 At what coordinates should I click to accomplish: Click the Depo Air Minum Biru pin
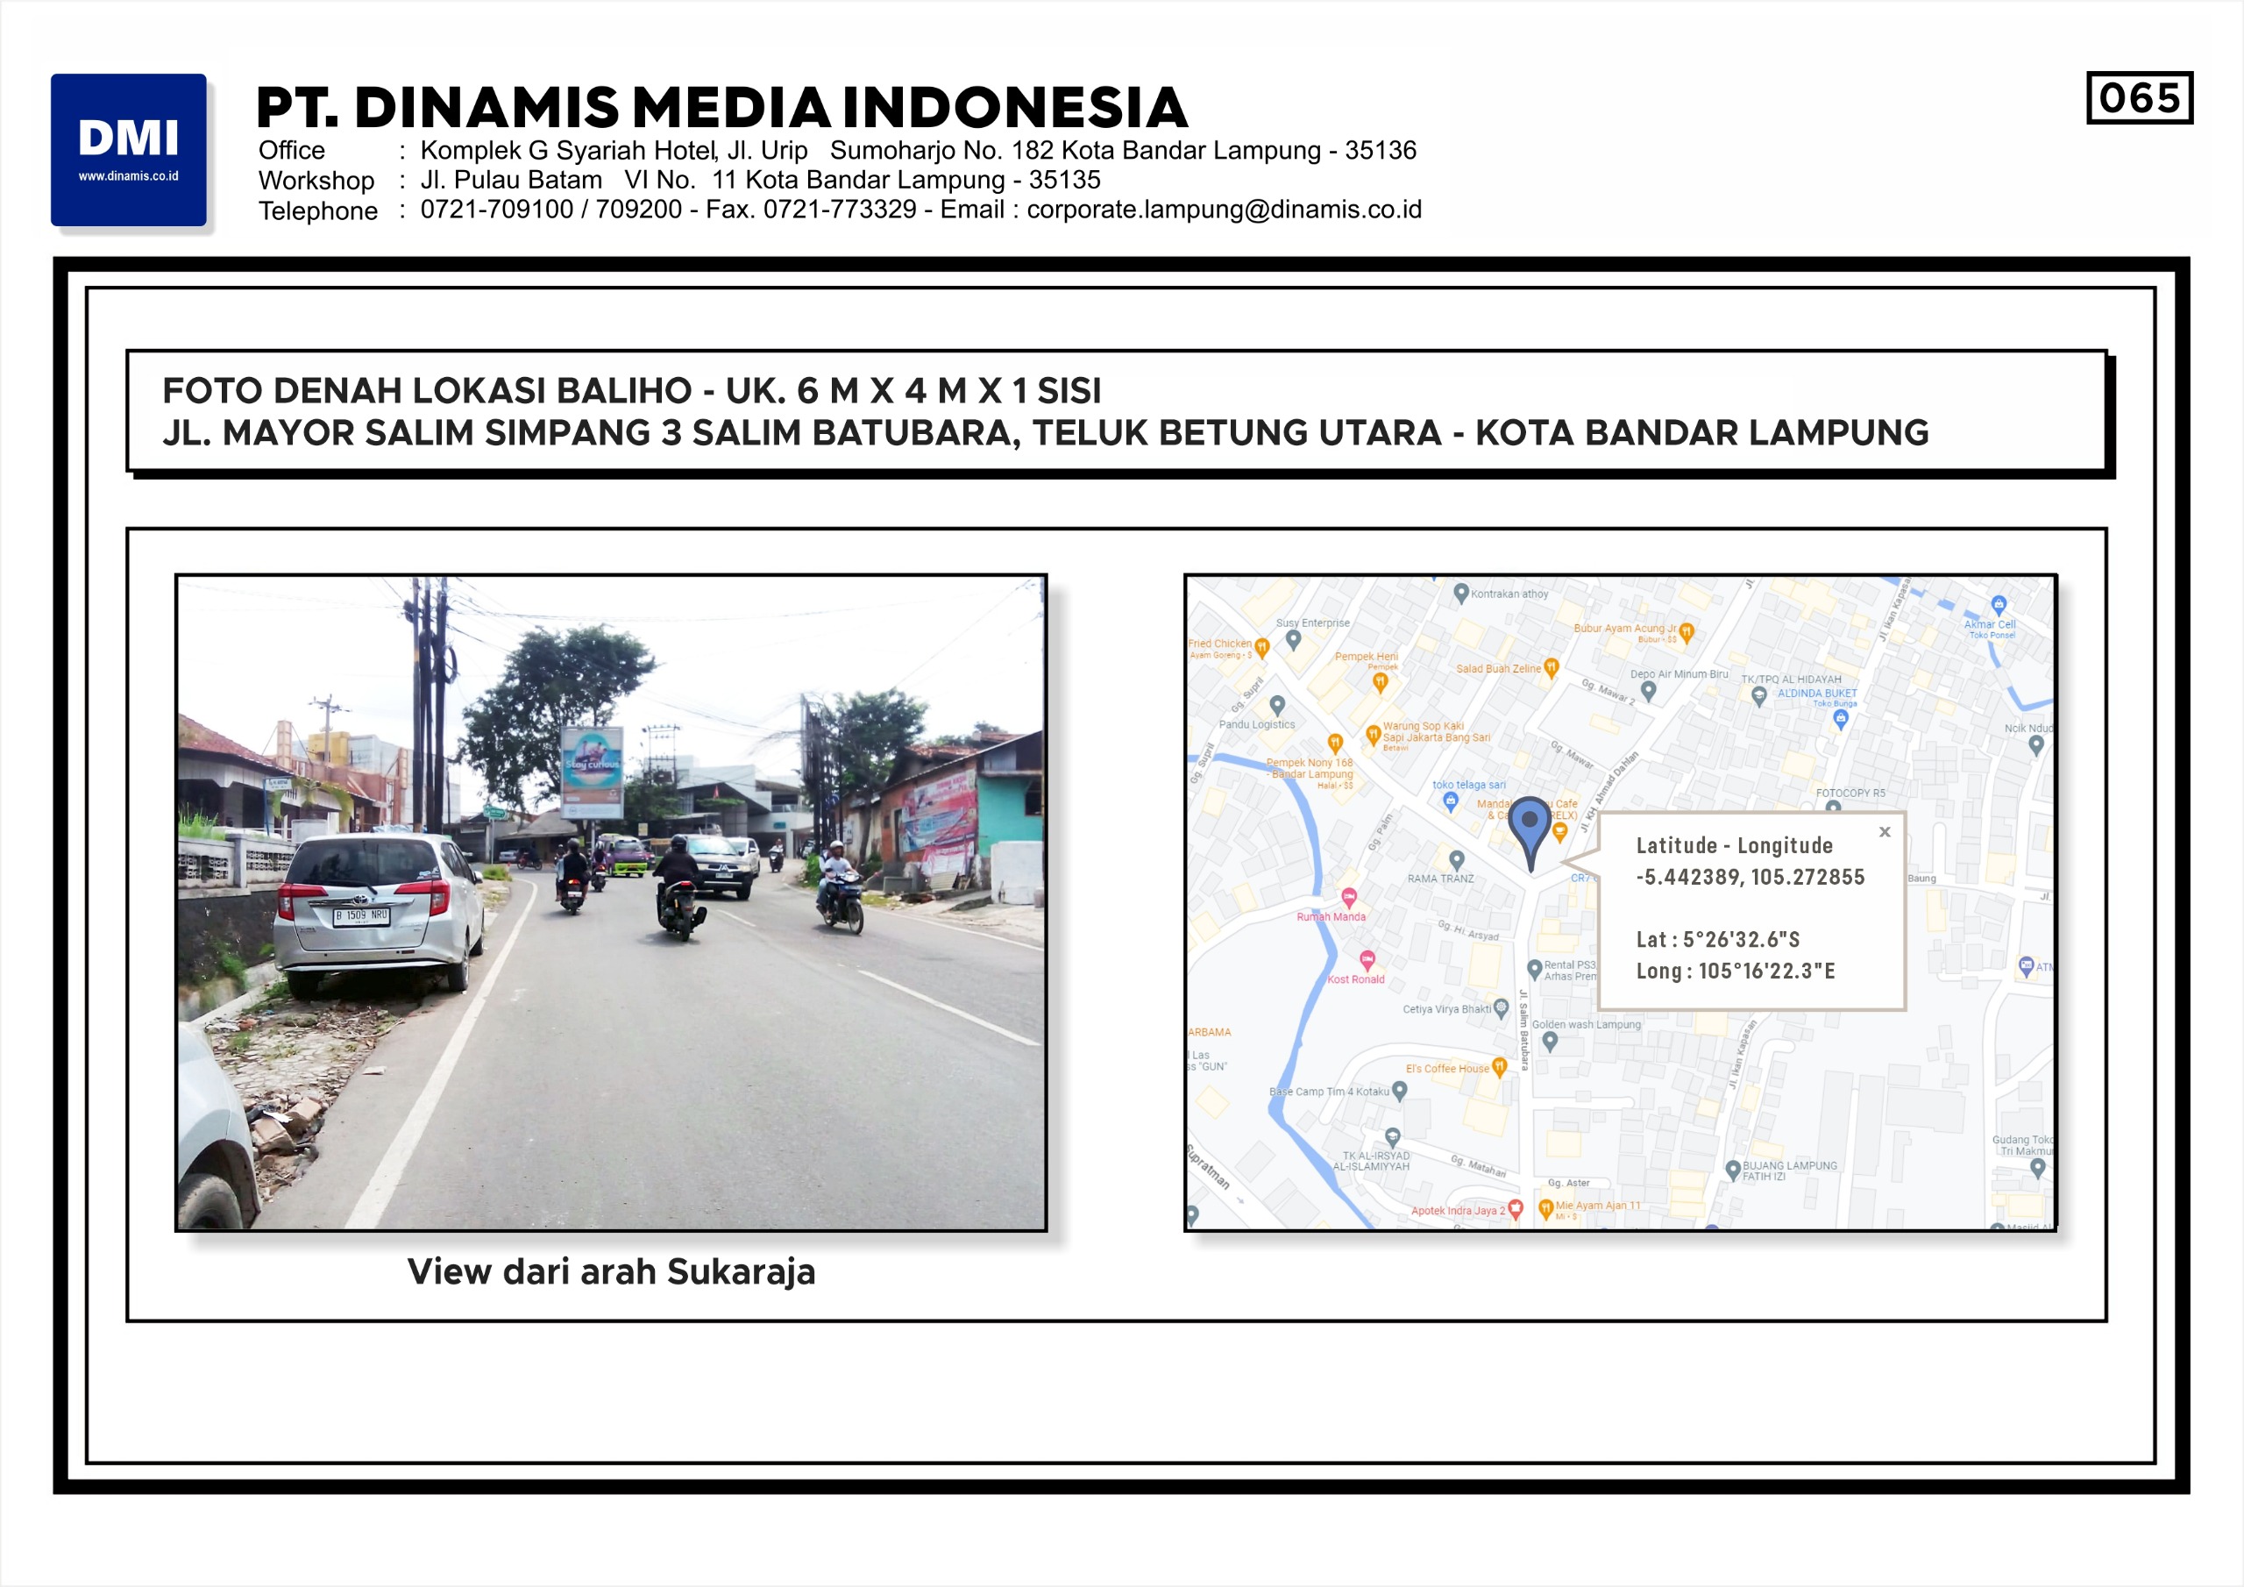pyautogui.click(x=1649, y=691)
